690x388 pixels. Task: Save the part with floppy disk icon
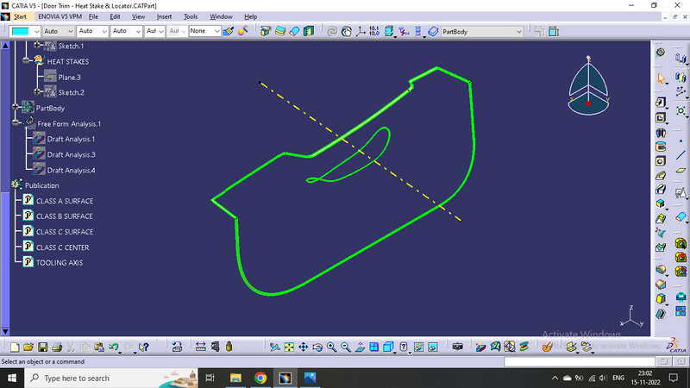[42, 347]
